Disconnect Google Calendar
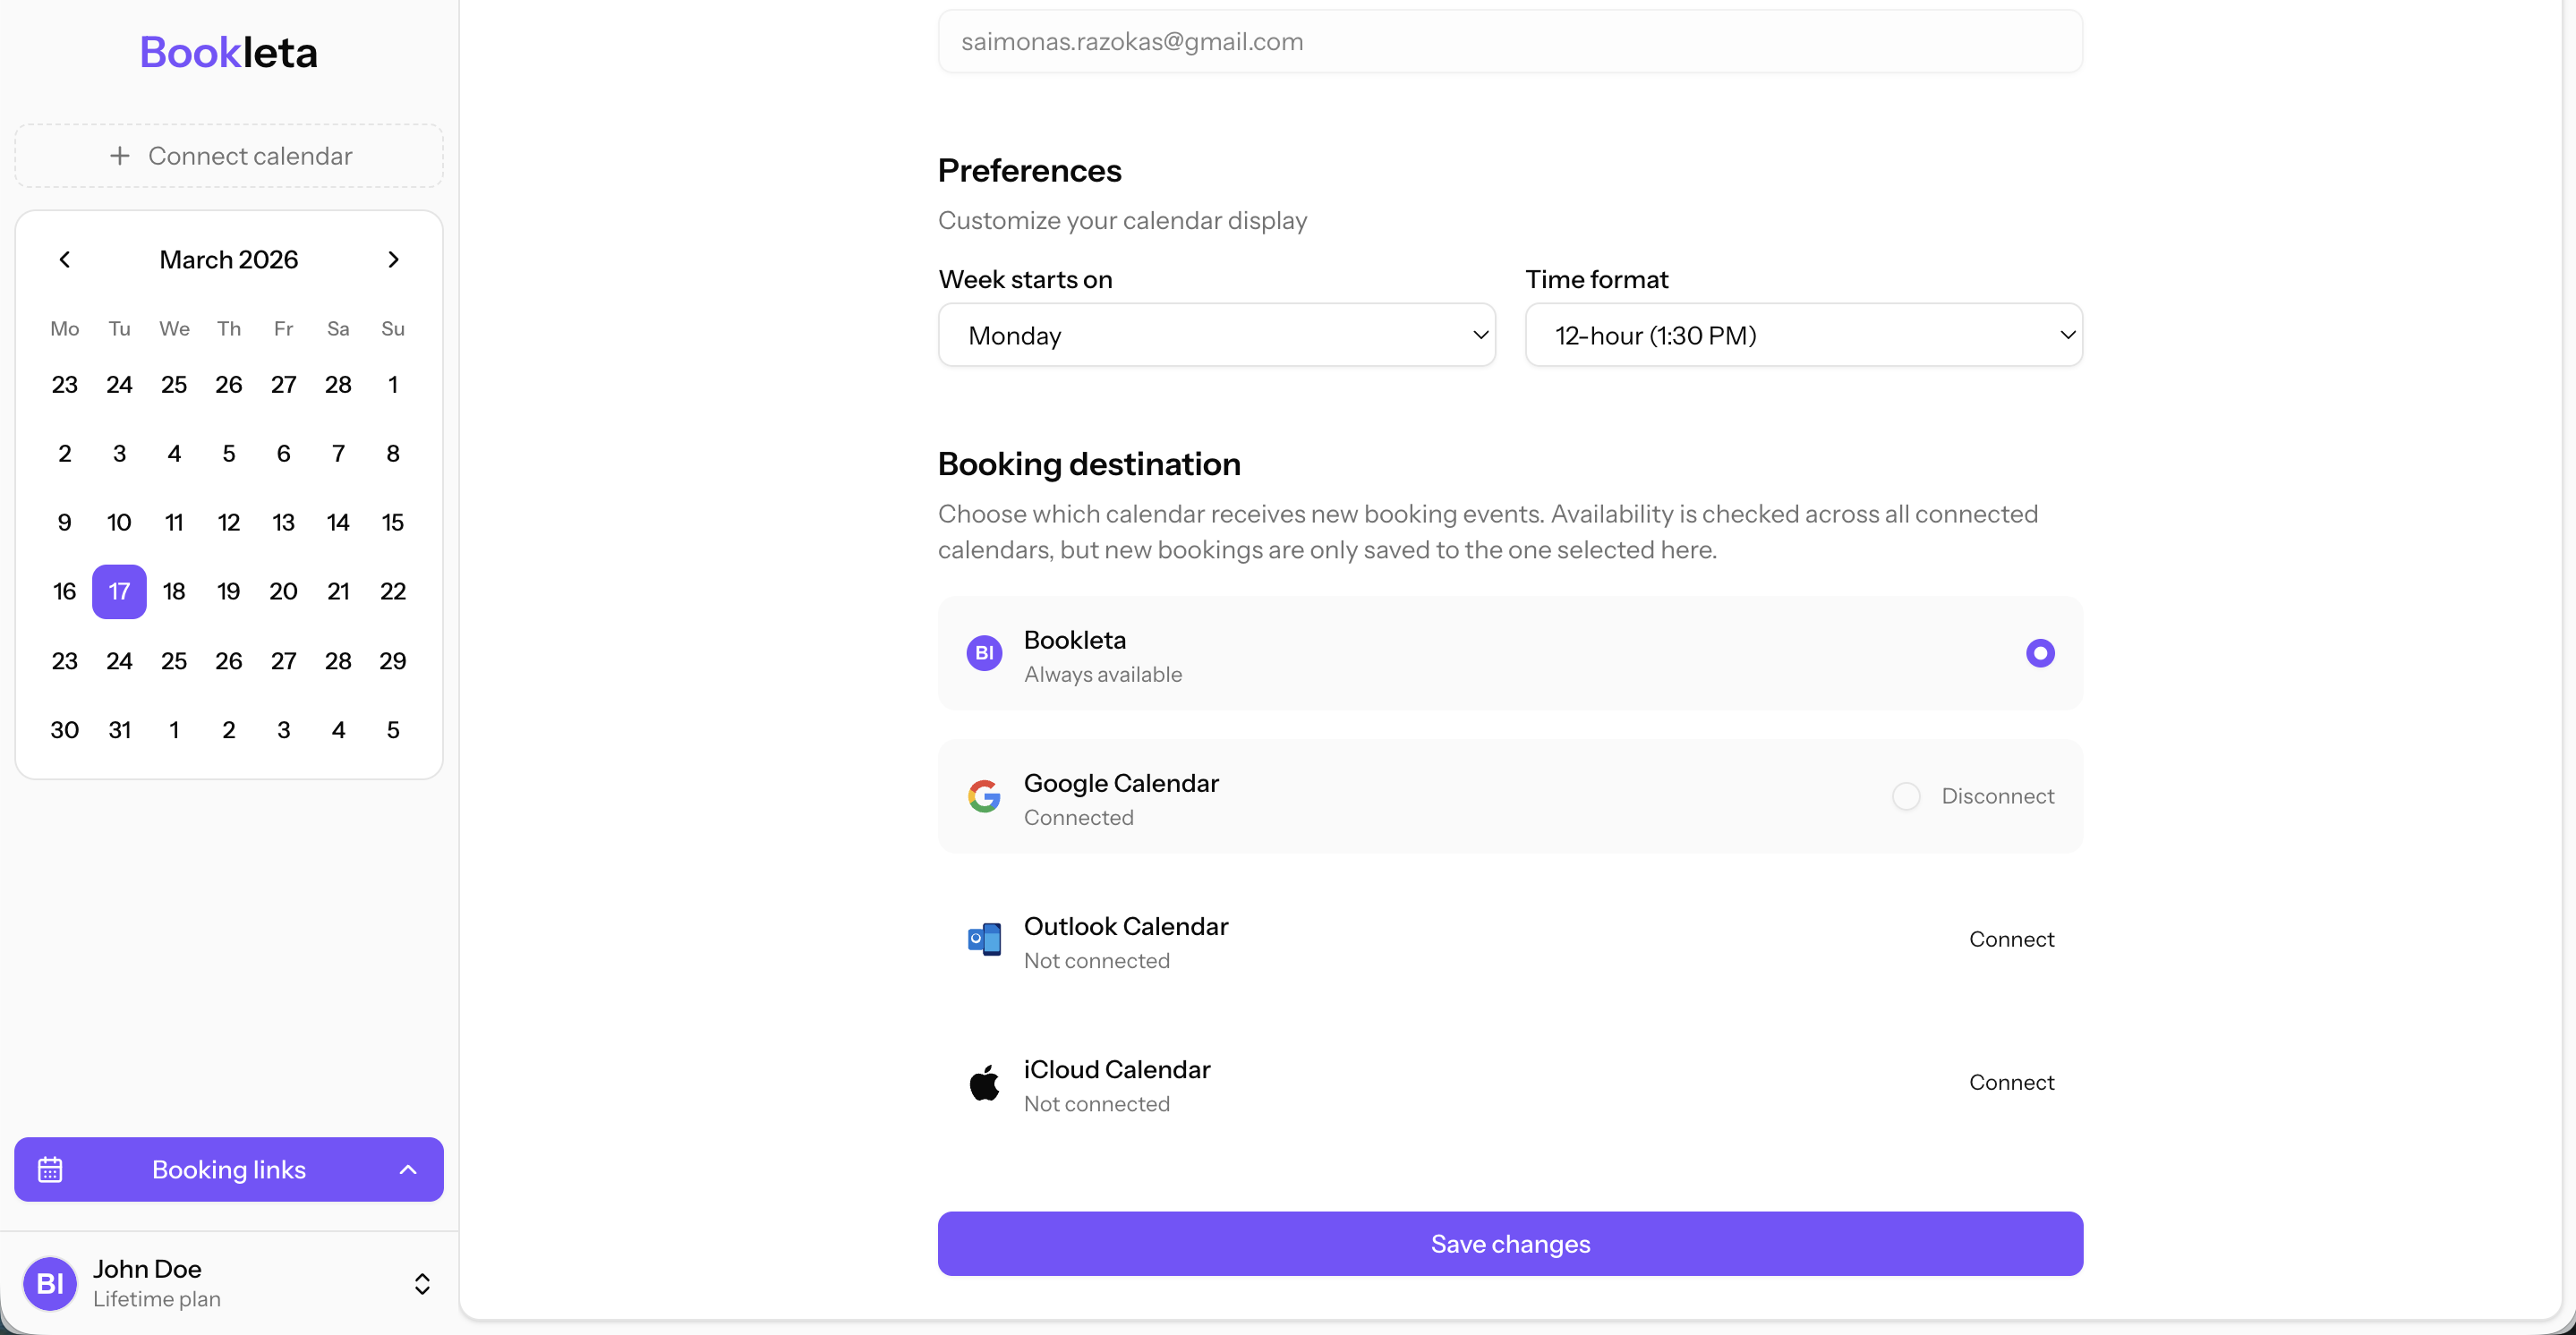This screenshot has height=1335, width=2576. click(1997, 796)
